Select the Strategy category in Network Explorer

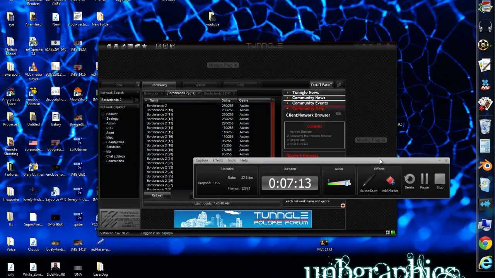(x=112, y=119)
